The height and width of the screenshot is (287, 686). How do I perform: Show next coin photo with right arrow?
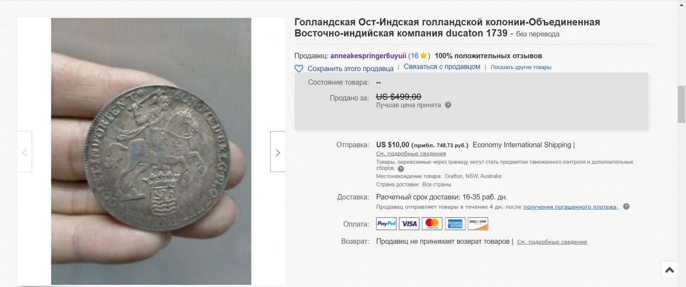coord(278,152)
